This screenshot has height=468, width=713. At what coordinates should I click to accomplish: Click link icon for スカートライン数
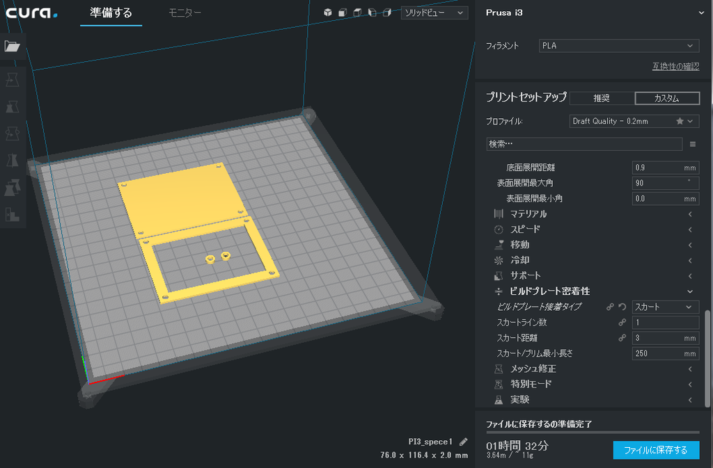tap(622, 322)
